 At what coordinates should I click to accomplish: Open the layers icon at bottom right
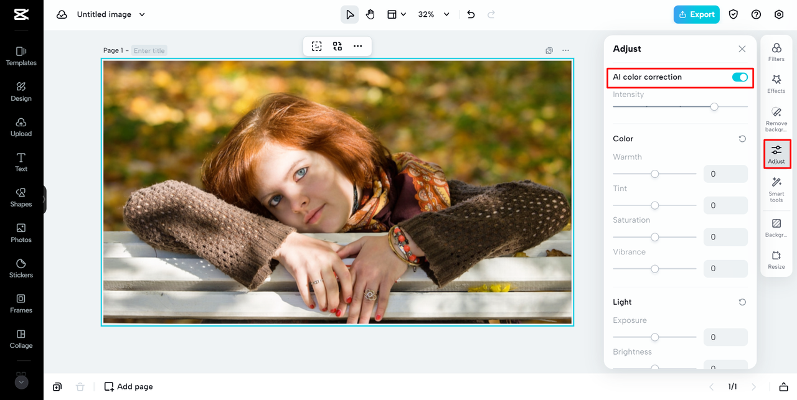[784, 387]
